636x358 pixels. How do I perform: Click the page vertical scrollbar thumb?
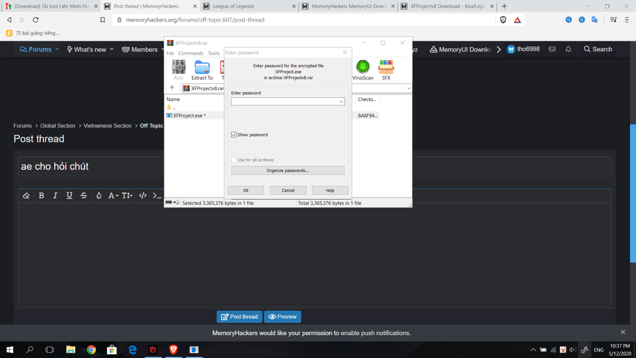(x=633, y=193)
